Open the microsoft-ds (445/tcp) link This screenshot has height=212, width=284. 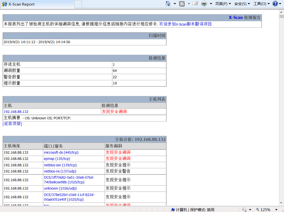(61, 153)
